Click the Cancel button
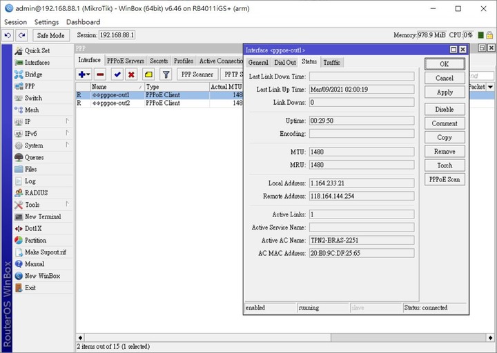This screenshot has width=497, height=353. point(445,78)
